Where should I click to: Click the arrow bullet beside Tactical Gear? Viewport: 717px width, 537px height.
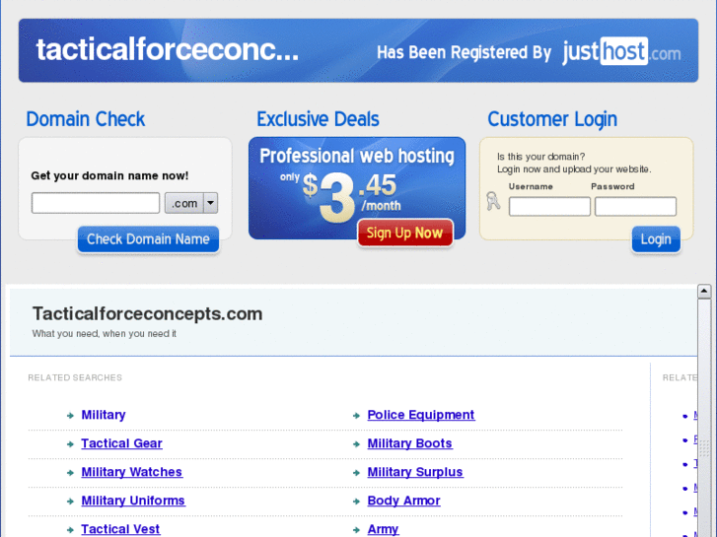click(x=70, y=444)
